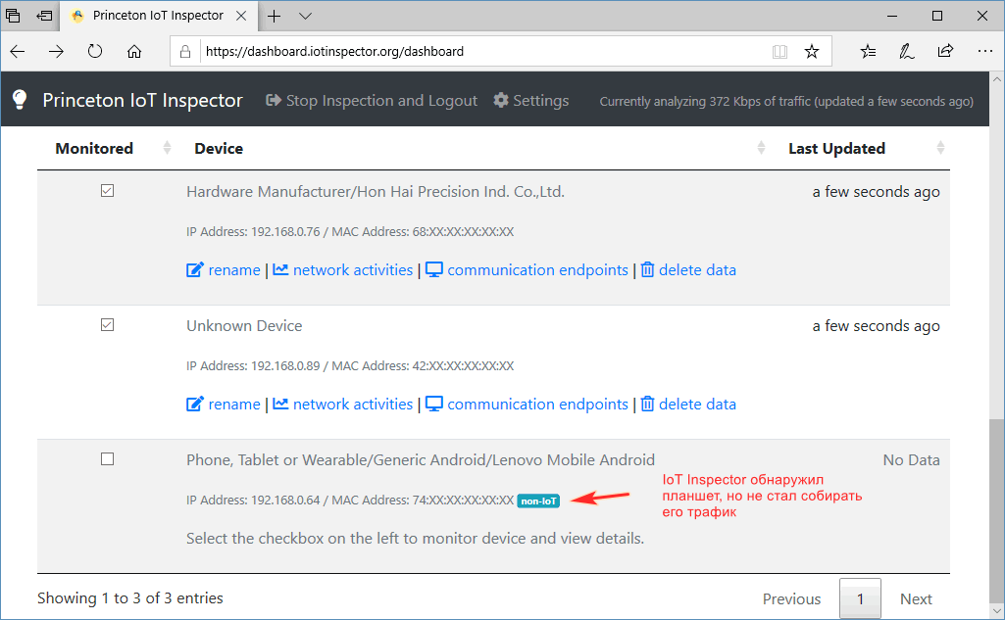The image size is (1005, 620).
Task: Open reading view in address bar
Action: click(779, 52)
